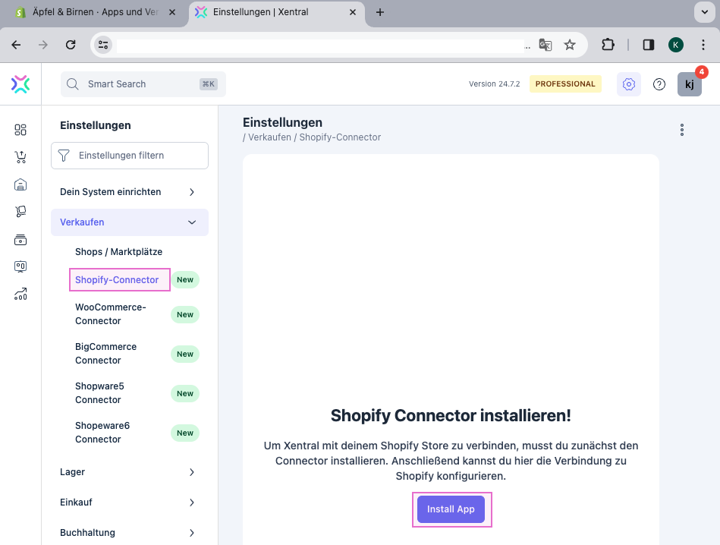This screenshot has height=545, width=720.
Task: Open the WooCommerce-Connector settings link
Action: coord(111,314)
